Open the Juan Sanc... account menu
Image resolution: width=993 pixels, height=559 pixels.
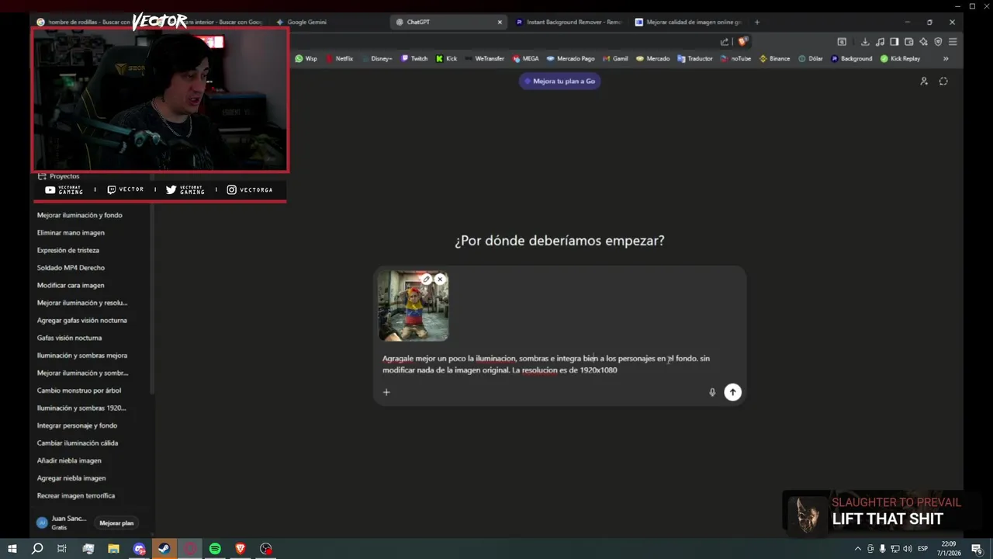62,523
